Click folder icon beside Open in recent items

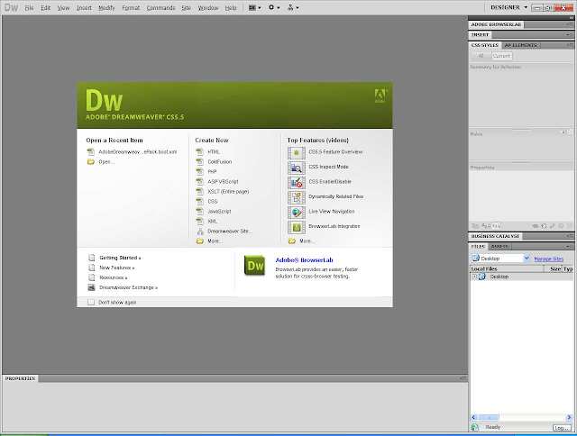(90, 162)
